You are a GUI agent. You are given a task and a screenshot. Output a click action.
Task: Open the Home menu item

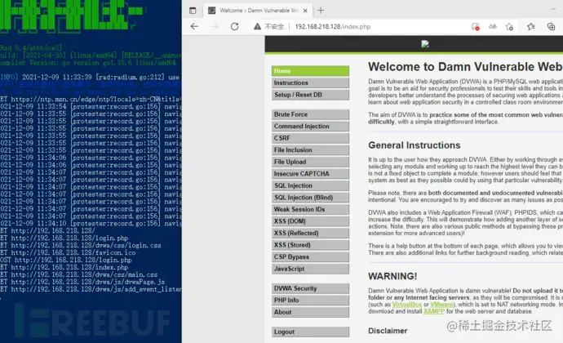310,71
